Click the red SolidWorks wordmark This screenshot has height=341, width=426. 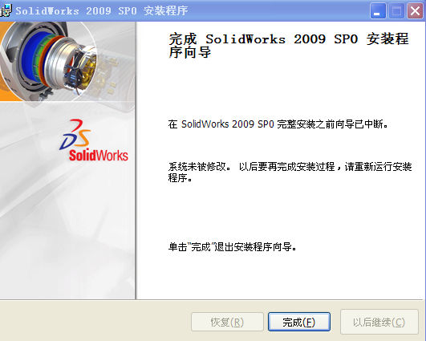tap(99, 155)
